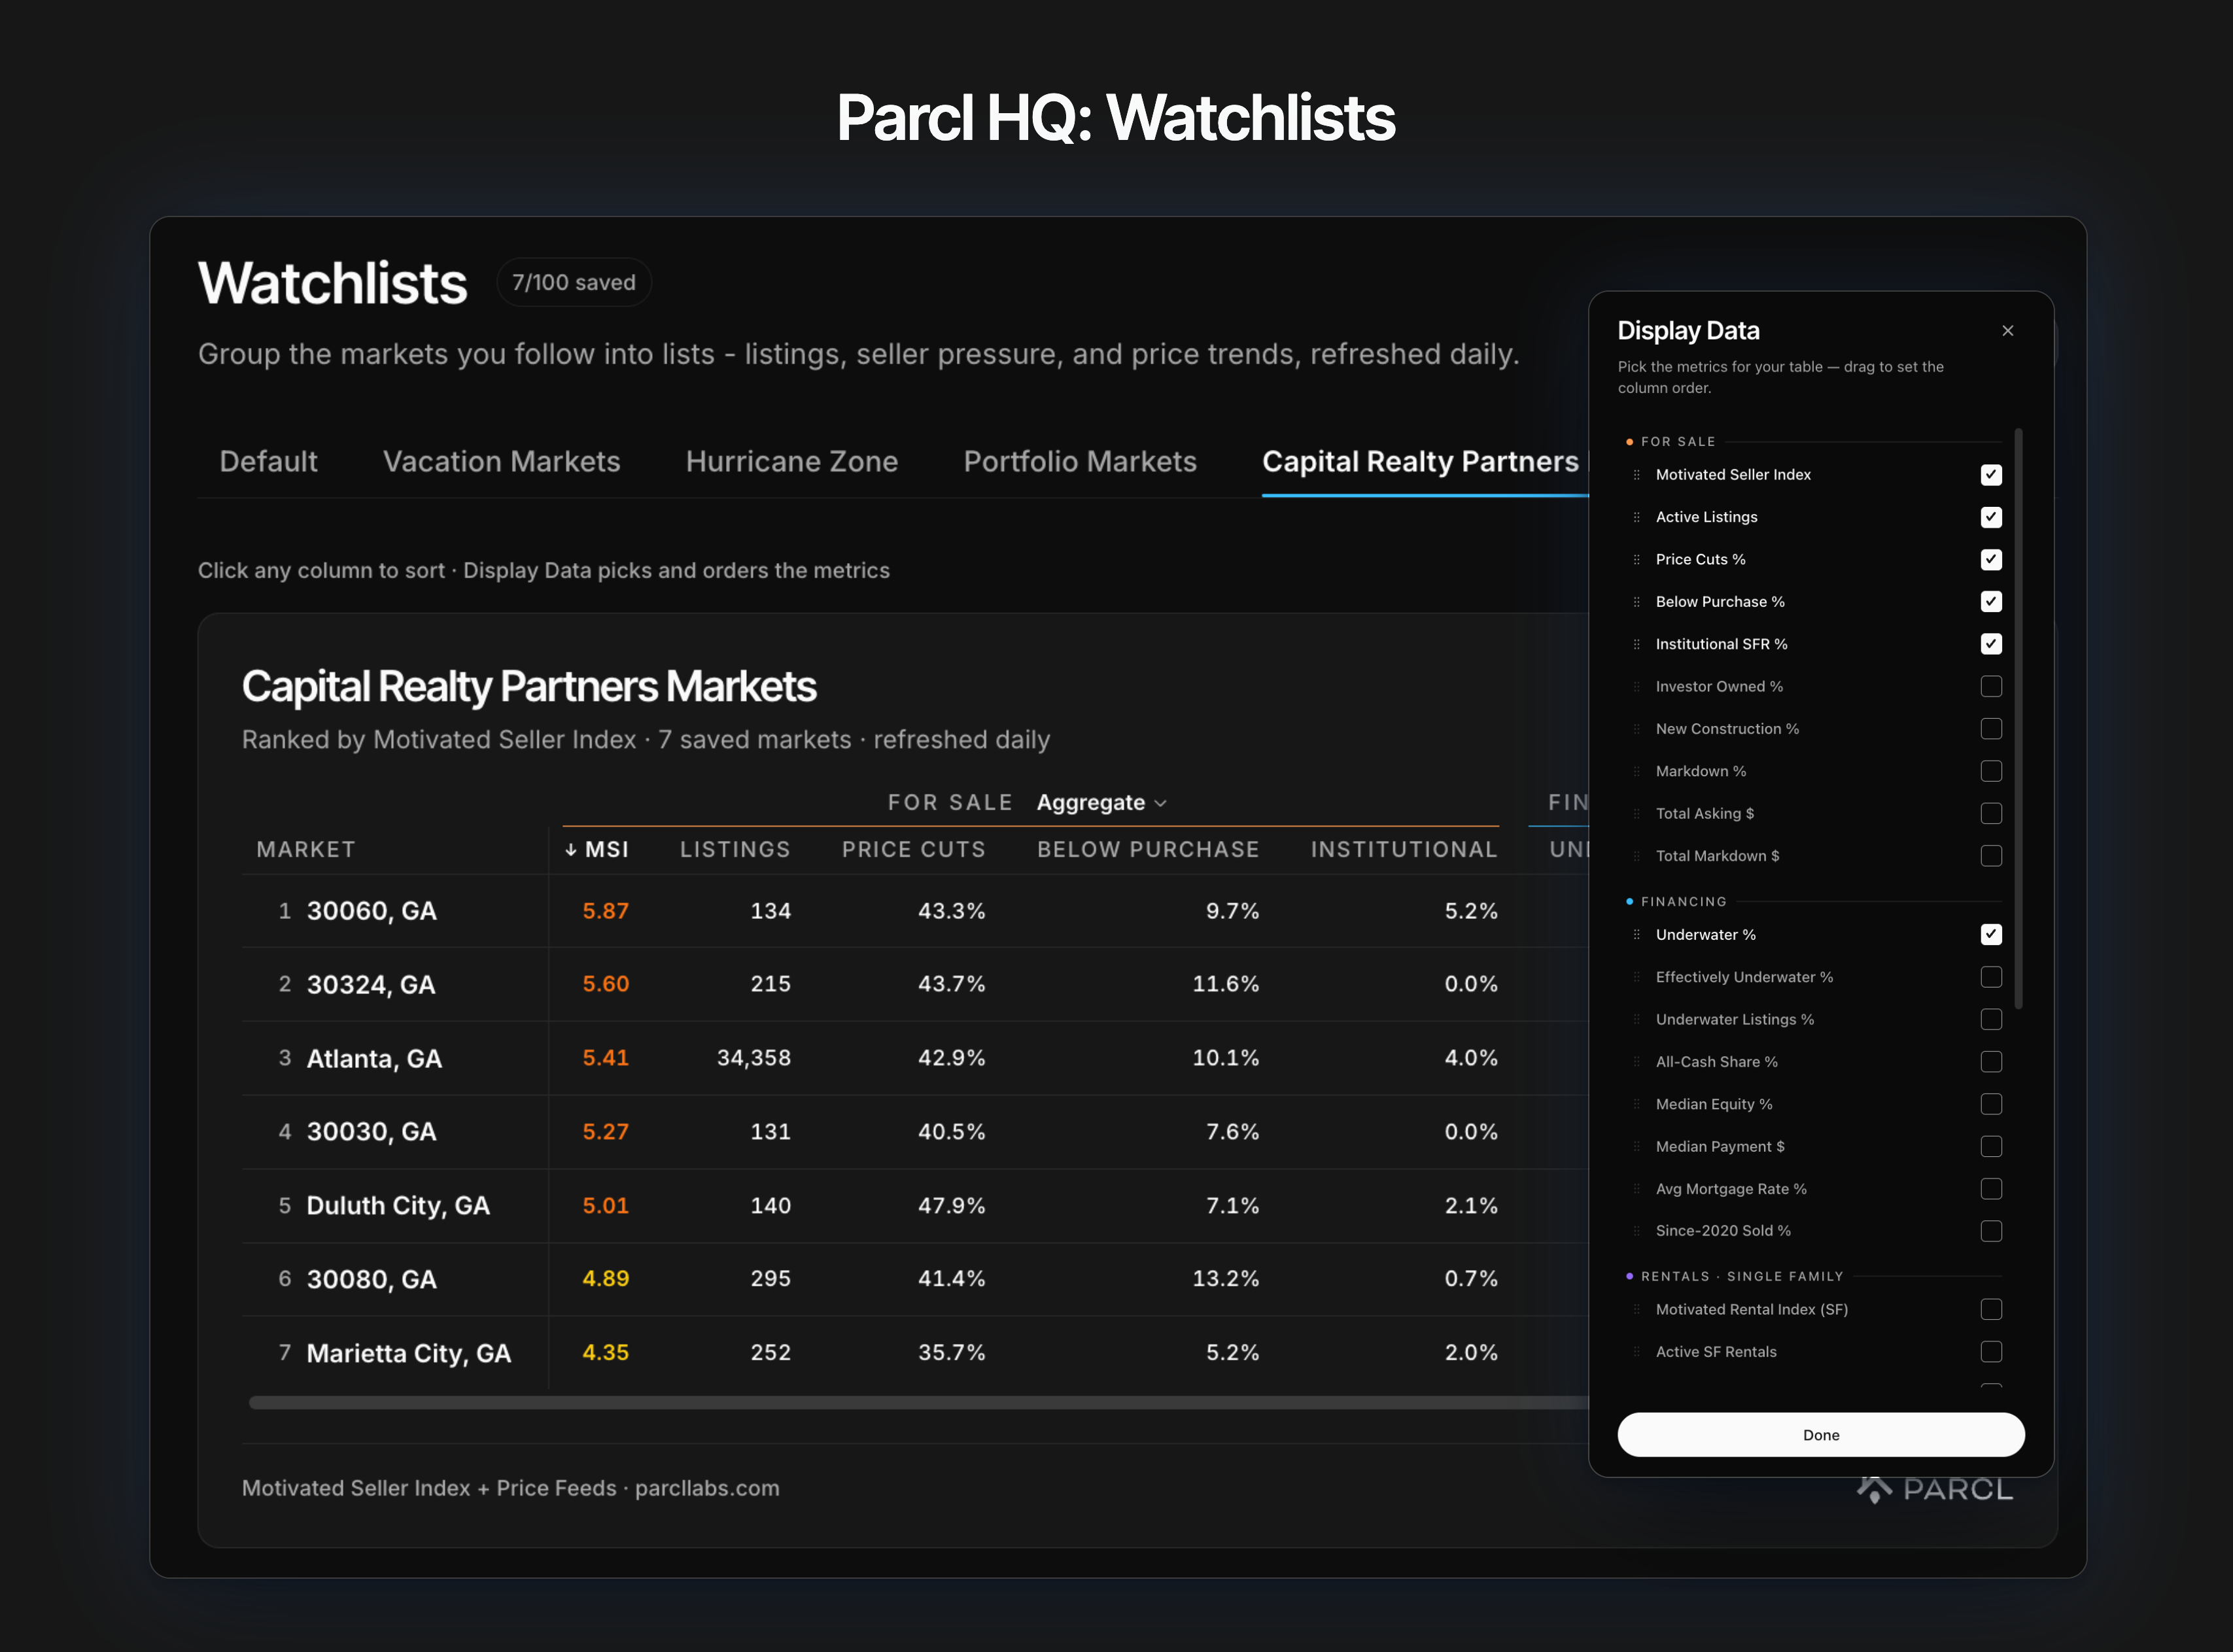Open the Vacation Markets tab
Image resolution: width=2233 pixels, height=1652 pixels.
[x=501, y=462]
